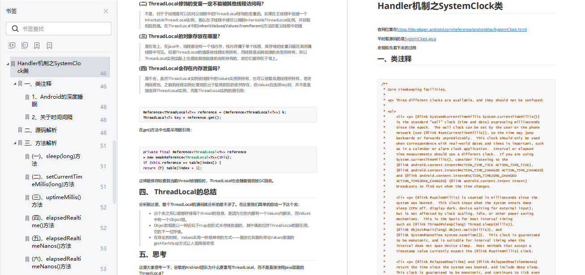Go to bookmark 2、关于时间间隔
The image size is (585, 275).
pyautogui.click(x=52, y=117)
